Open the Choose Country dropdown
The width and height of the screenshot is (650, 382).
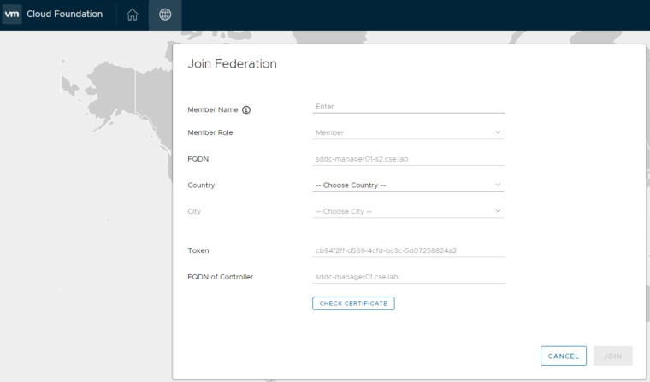tap(408, 185)
